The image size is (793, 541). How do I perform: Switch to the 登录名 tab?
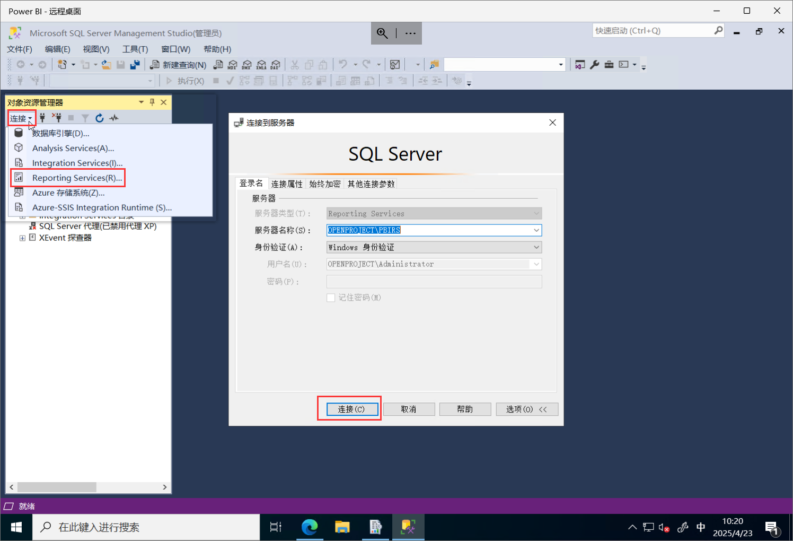coord(251,184)
